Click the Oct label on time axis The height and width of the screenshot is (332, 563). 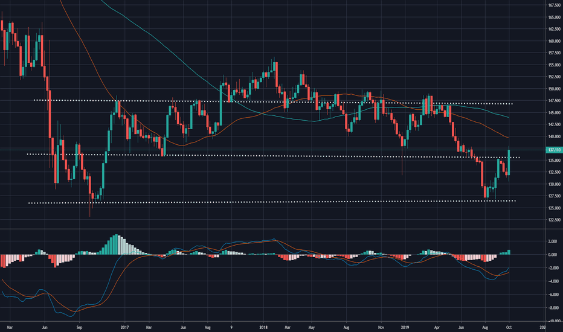(x=509, y=327)
